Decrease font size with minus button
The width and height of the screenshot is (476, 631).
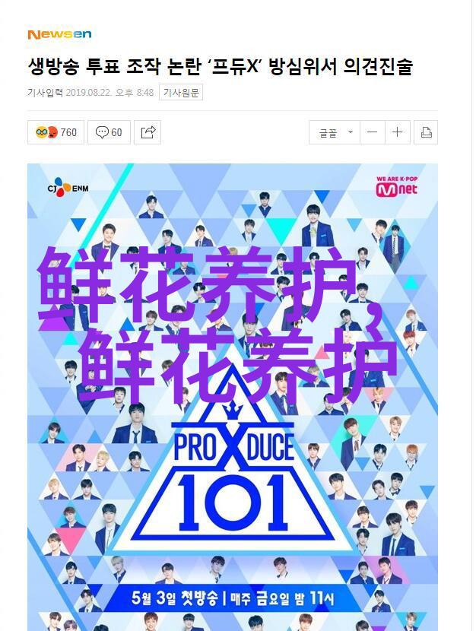pos(372,132)
